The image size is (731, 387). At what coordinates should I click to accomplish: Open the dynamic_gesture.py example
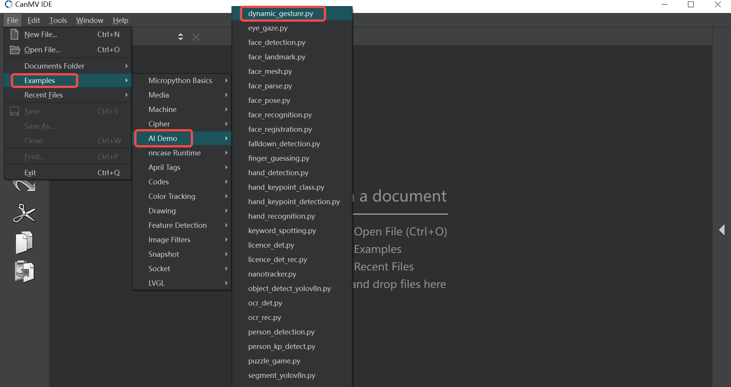pos(281,14)
